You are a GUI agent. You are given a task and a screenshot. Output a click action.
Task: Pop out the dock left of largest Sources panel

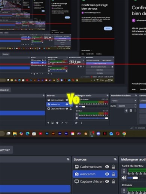(68, 159)
